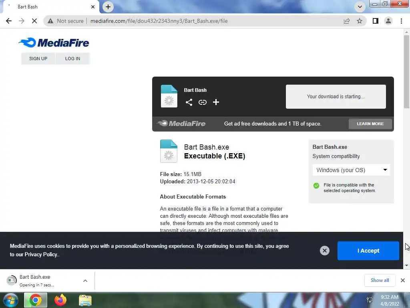Click Show all downloads button
The width and height of the screenshot is (410, 308).
[380, 280]
